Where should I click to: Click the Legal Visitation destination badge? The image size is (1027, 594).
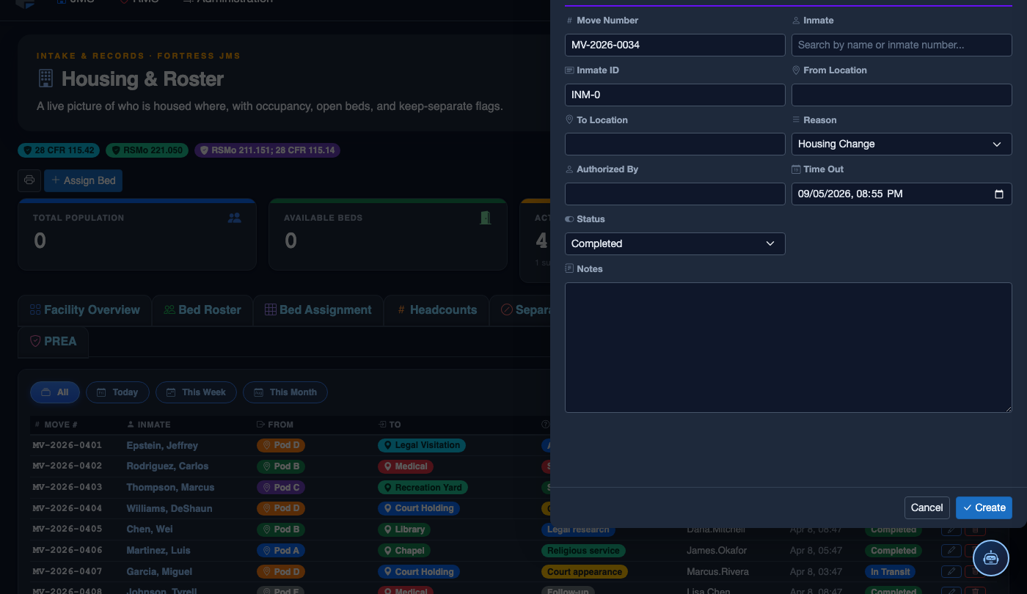(421, 445)
